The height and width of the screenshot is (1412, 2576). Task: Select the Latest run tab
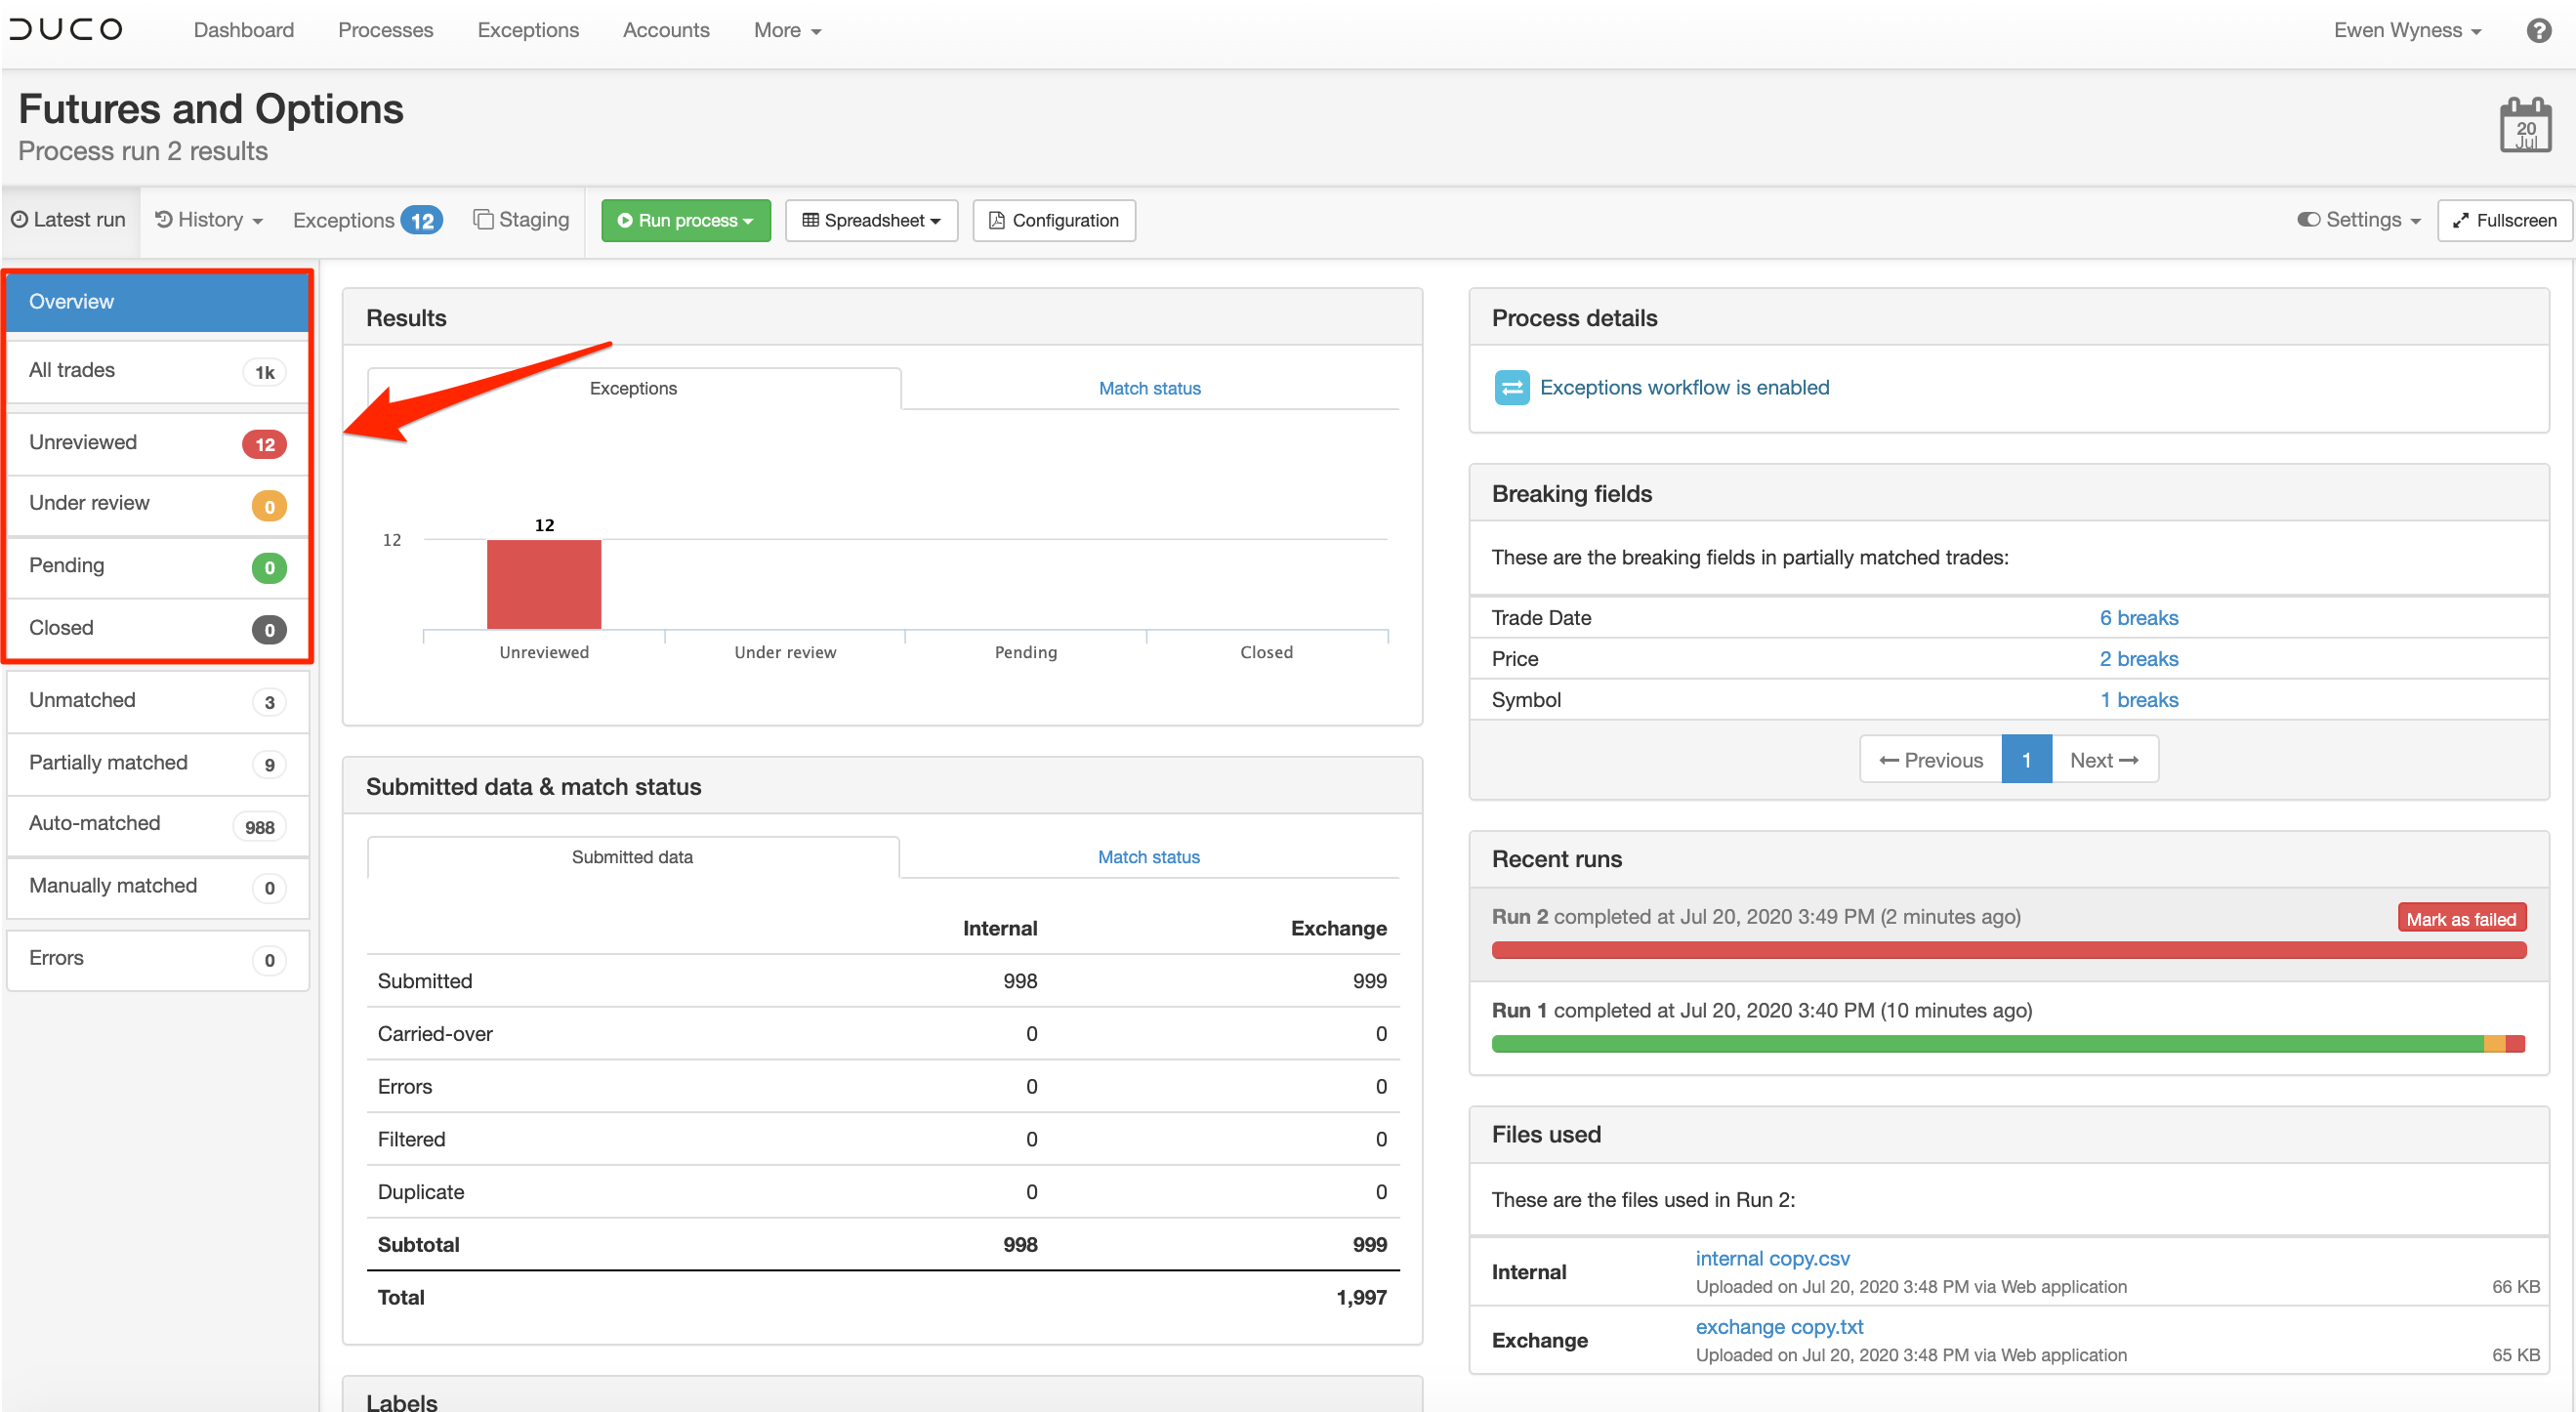[x=68, y=219]
